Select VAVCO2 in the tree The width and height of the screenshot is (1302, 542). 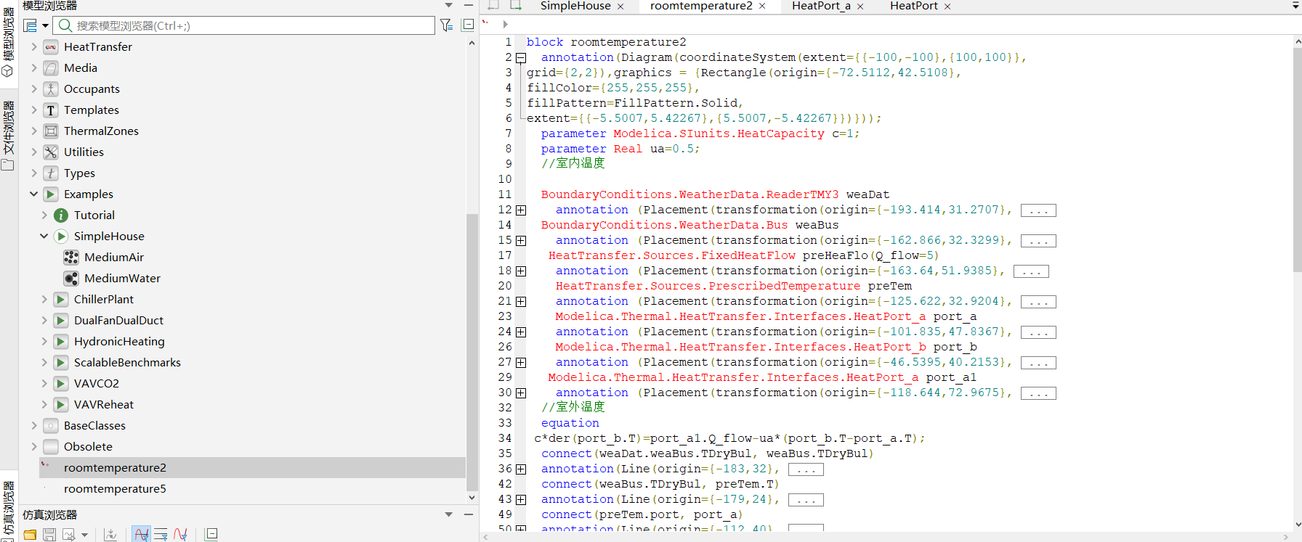[x=97, y=384]
